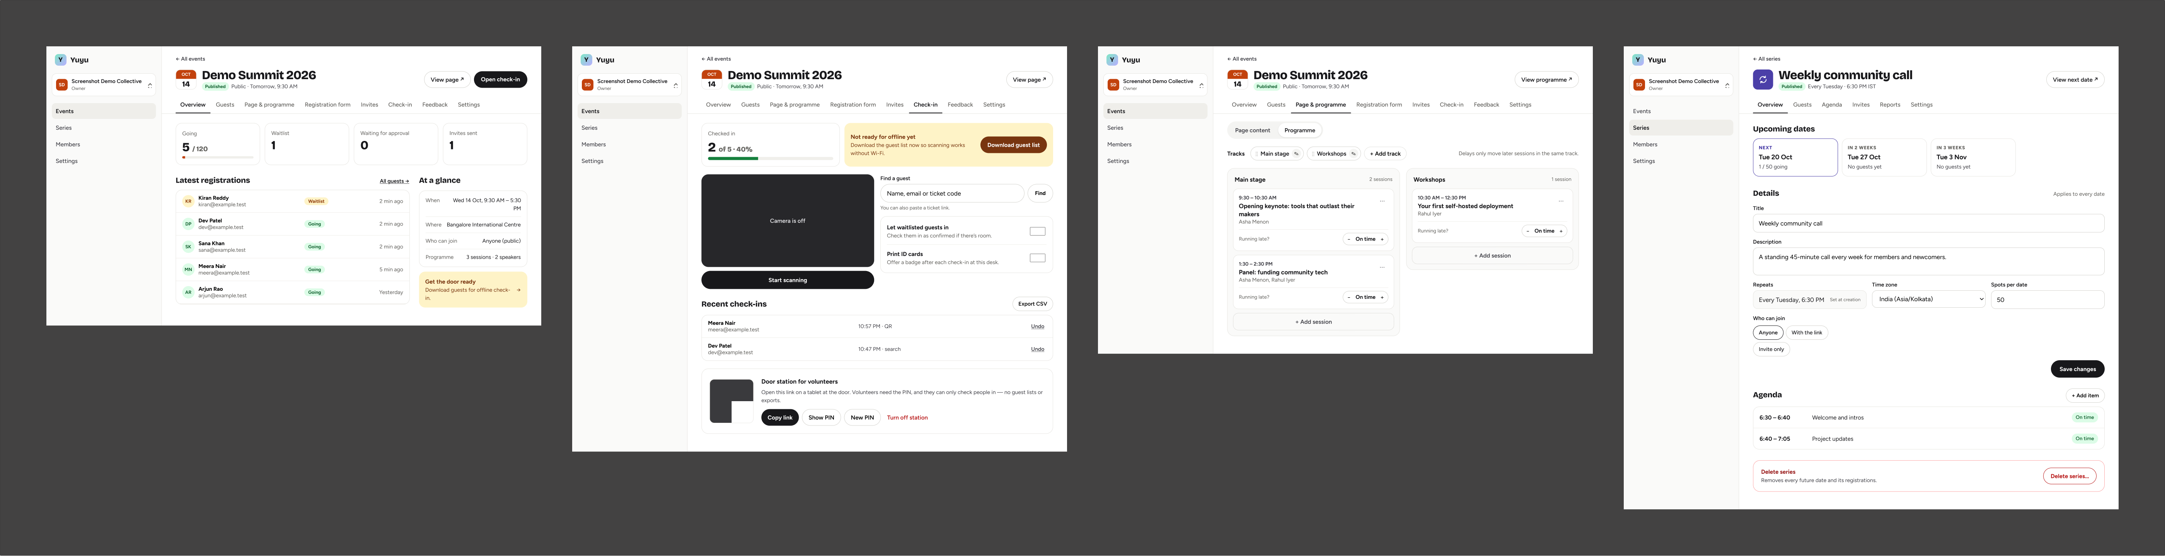The image size is (2165, 556).
Task: Click drag handle on Workshops track chip
Action: (1313, 154)
